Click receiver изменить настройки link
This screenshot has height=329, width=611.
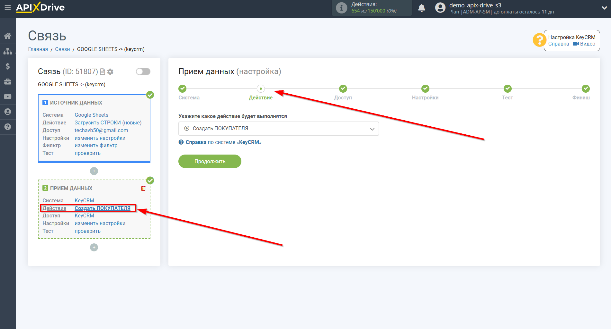coord(100,223)
